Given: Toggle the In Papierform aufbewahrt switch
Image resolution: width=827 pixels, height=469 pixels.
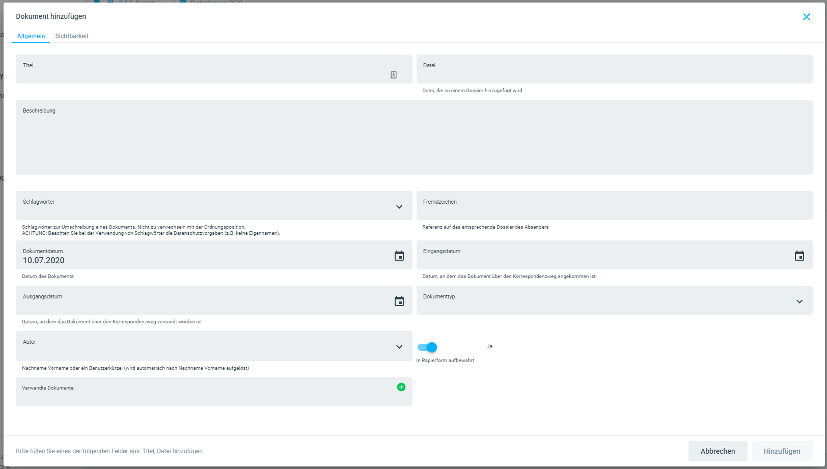Looking at the screenshot, I should (x=427, y=347).
